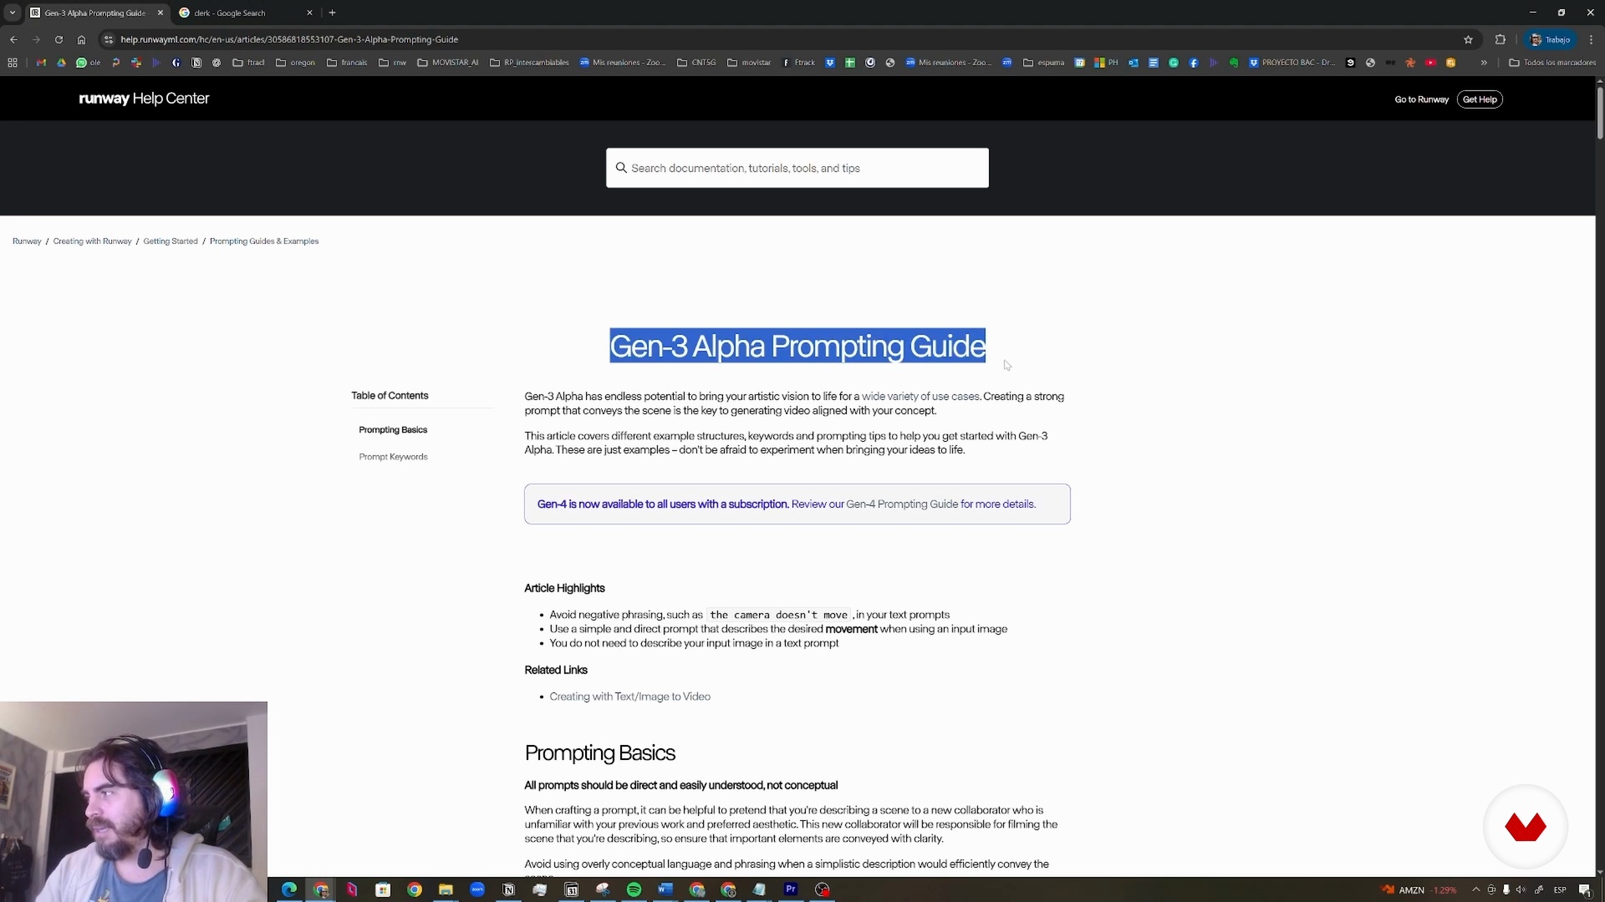Viewport: 1605px width, 902px height.
Task: Open Spotify from the taskbar
Action: (634, 889)
